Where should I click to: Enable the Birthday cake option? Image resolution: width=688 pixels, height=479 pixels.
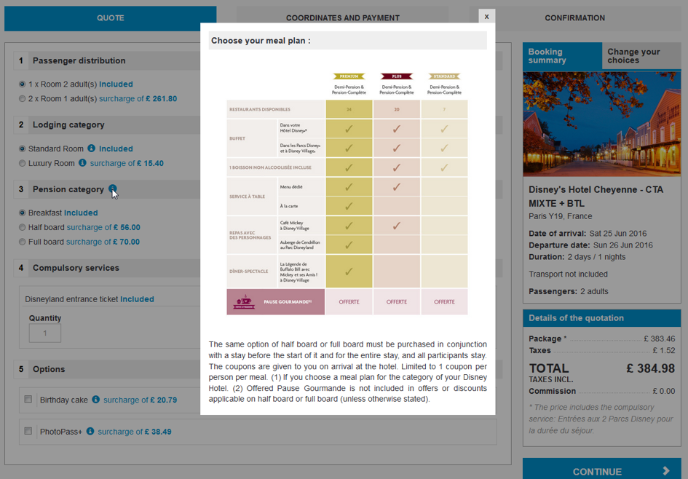[x=28, y=399]
